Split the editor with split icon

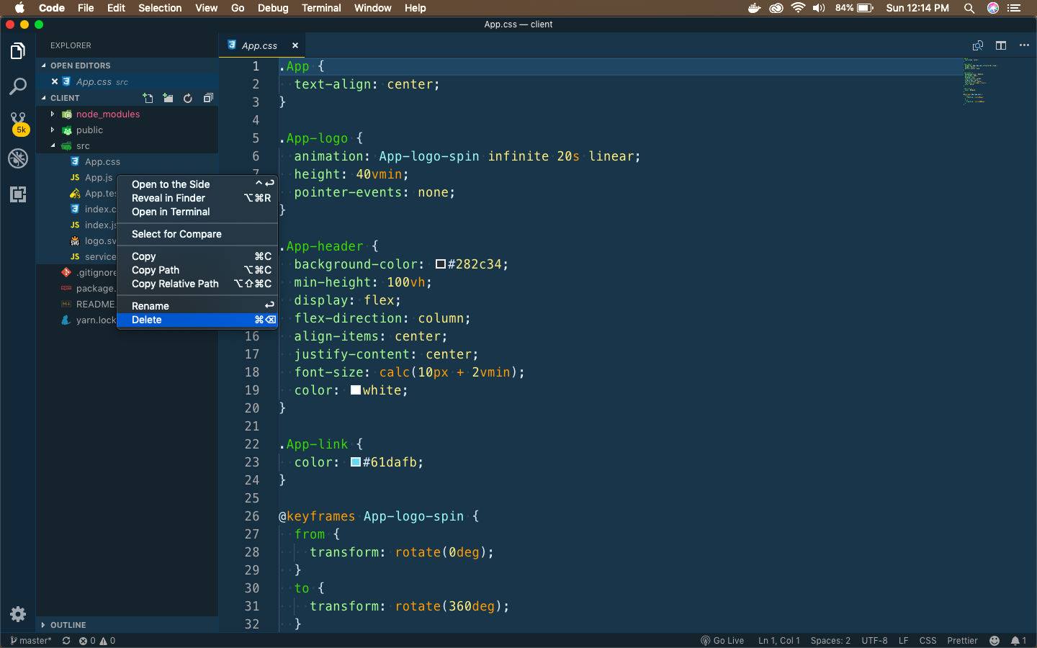[1001, 45]
